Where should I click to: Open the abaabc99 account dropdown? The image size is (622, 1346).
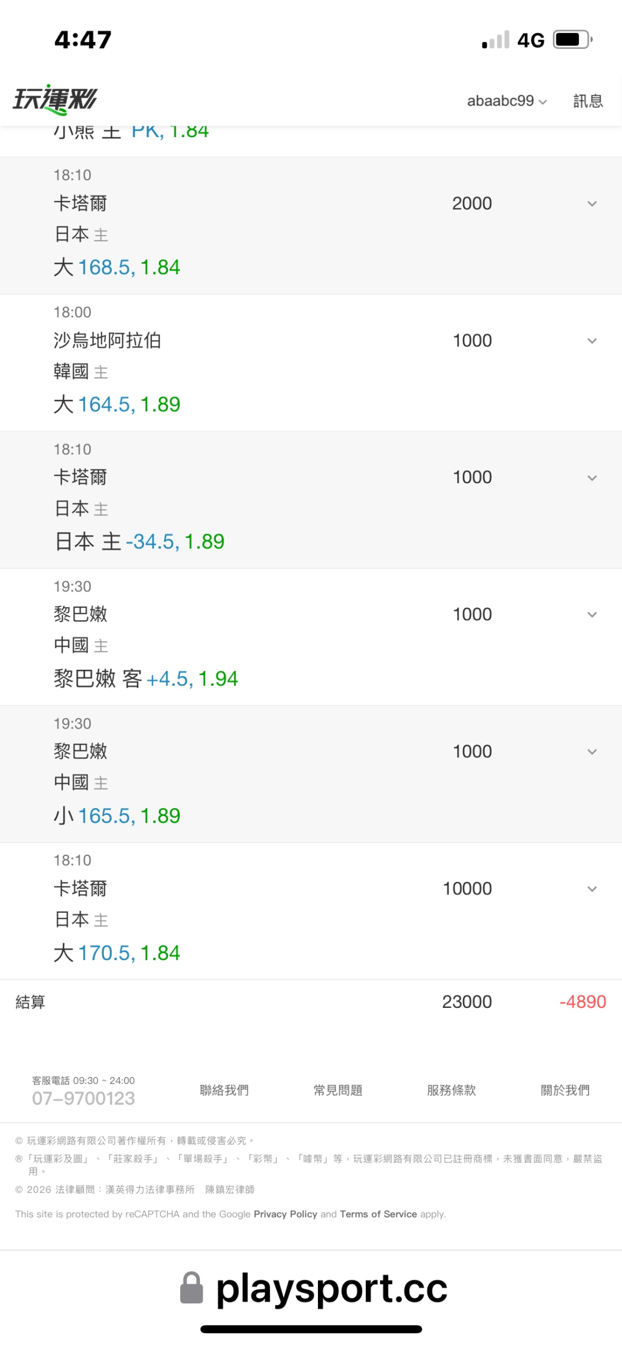tap(507, 101)
